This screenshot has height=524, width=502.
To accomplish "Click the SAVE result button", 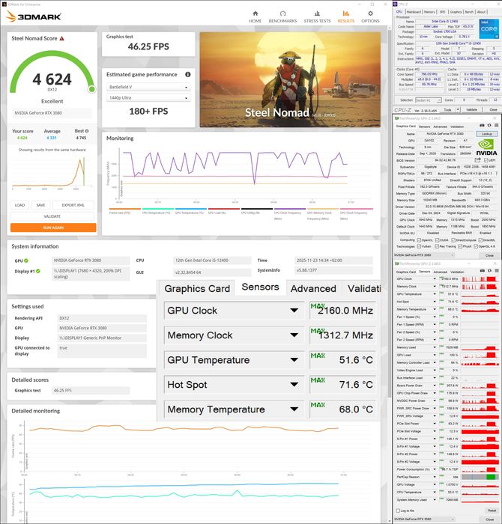I will pos(40,205).
